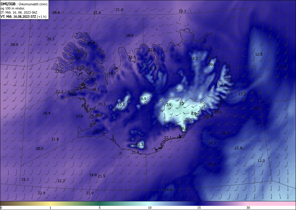
Task: Select the 20.9 value over the western sea
Action: (x=14, y=44)
